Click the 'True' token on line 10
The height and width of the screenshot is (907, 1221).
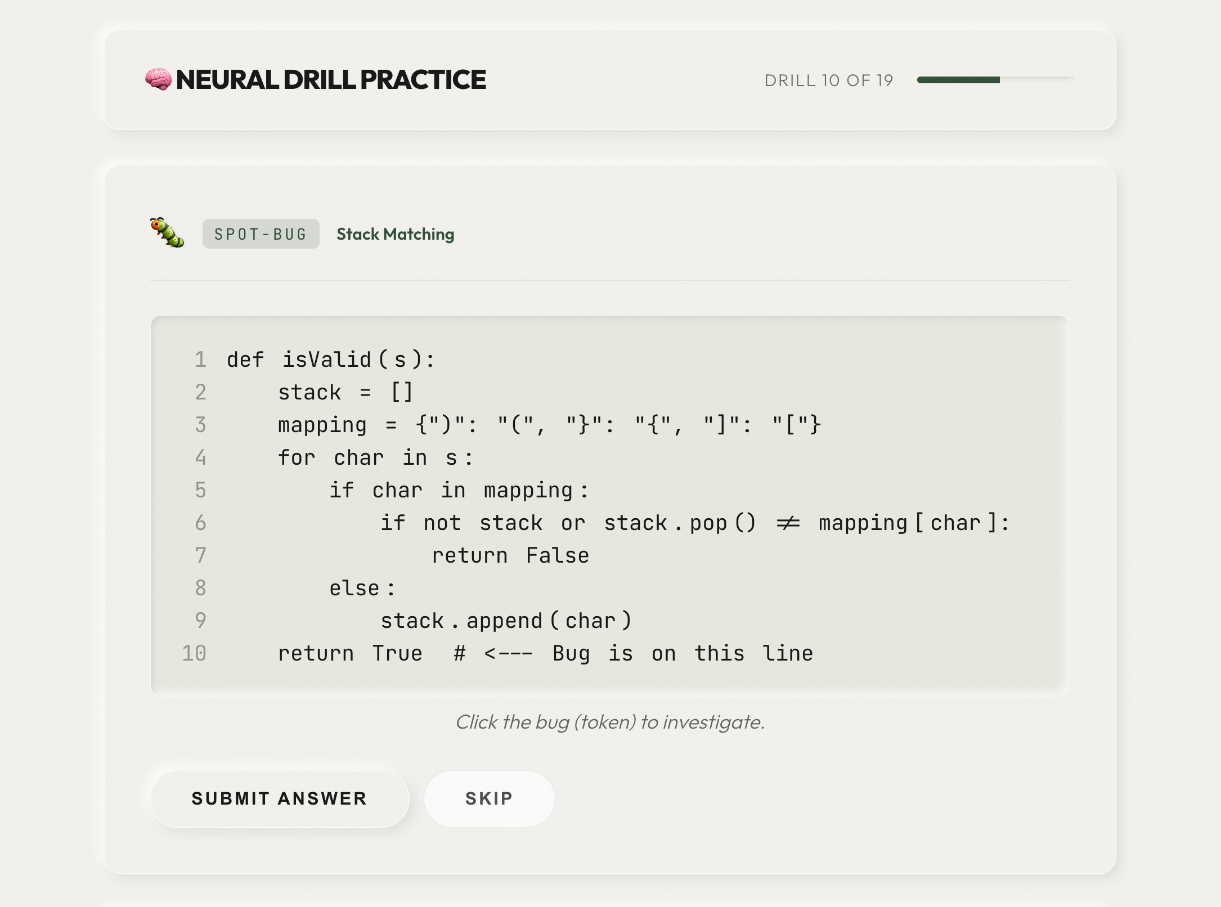(397, 653)
